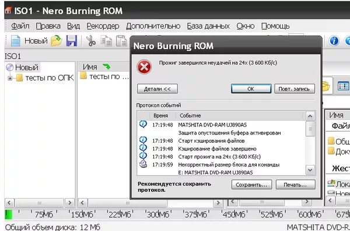Open the Помощь menu

(x=275, y=26)
